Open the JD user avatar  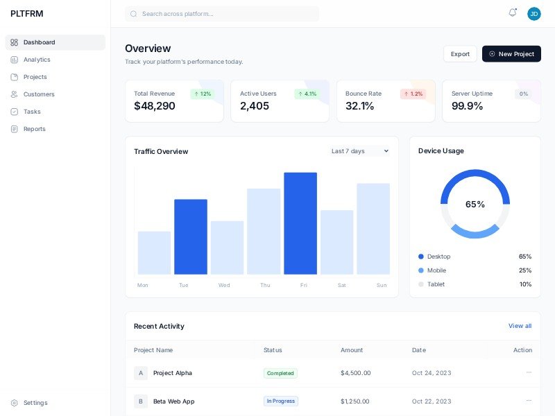coord(533,14)
